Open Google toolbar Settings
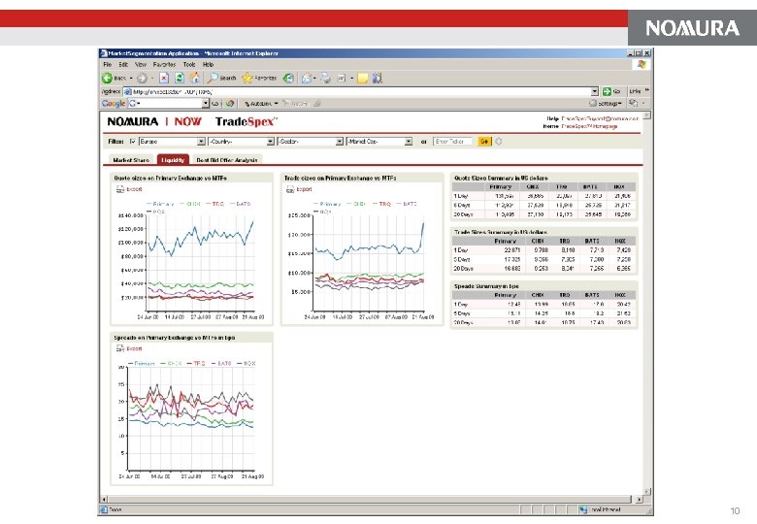The width and height of the screenshot is (757, 524). [606, 103]
